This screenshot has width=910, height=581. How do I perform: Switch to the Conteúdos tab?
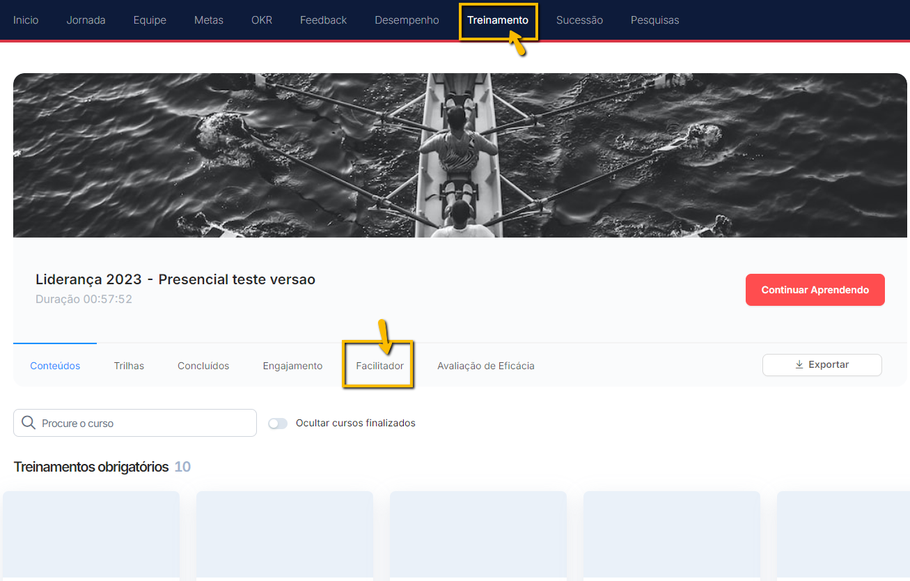[x=55, y=366]
